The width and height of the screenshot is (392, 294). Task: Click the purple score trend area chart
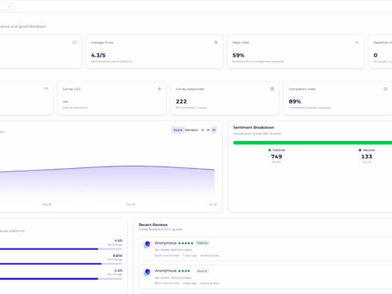107,182
